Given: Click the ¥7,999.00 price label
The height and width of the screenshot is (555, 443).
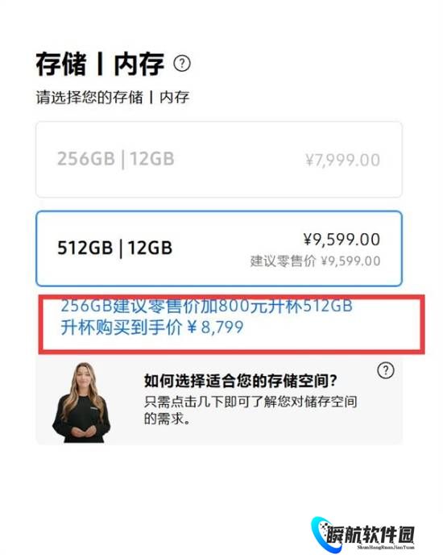Looking at the screenshot, I should coord(342,161).
